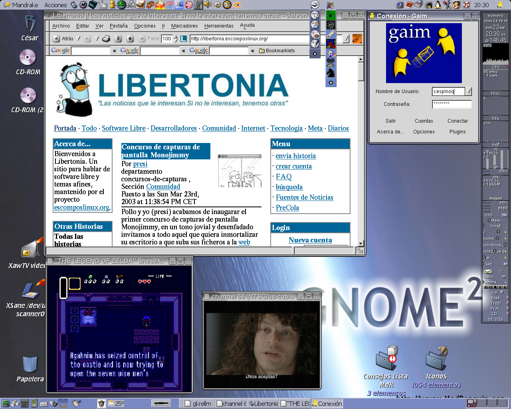Collapse the office drawer with its arrow

315,54
